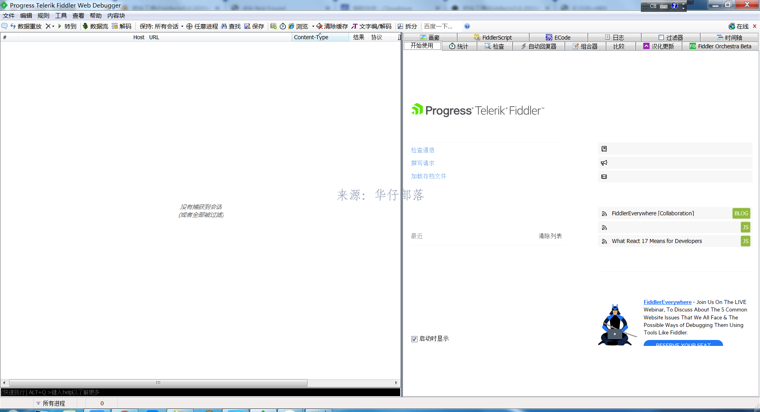This screenshot has height=412, width=760.
Task: Switch to the 组合器 composer tab
Action: 585,46
